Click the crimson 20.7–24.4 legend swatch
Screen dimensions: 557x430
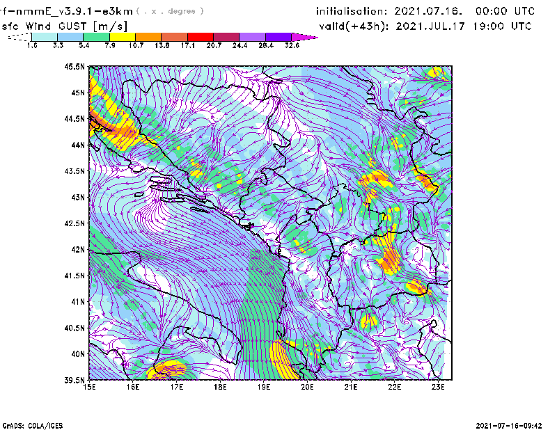pyautogui.click(x=226, y=37)
